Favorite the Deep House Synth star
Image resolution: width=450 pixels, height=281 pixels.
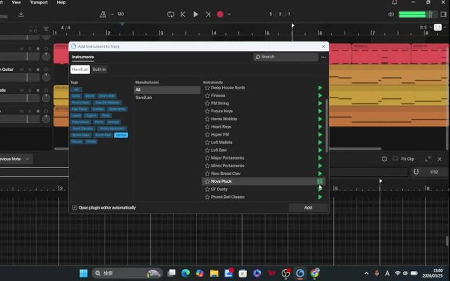[x=207, y=88]
